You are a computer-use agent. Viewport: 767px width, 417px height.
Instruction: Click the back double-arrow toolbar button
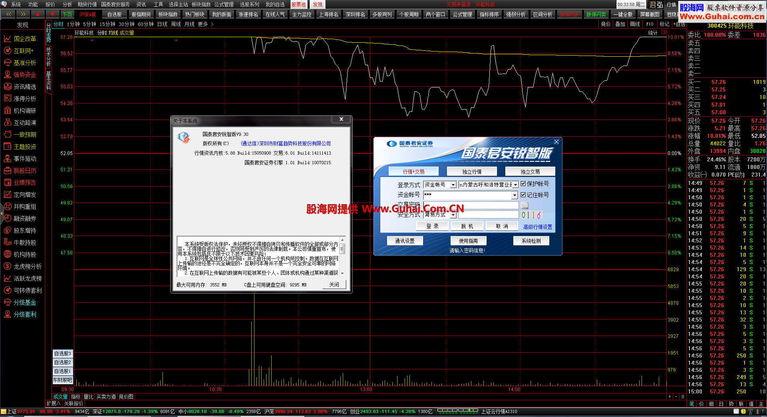(x=8, y=14)
